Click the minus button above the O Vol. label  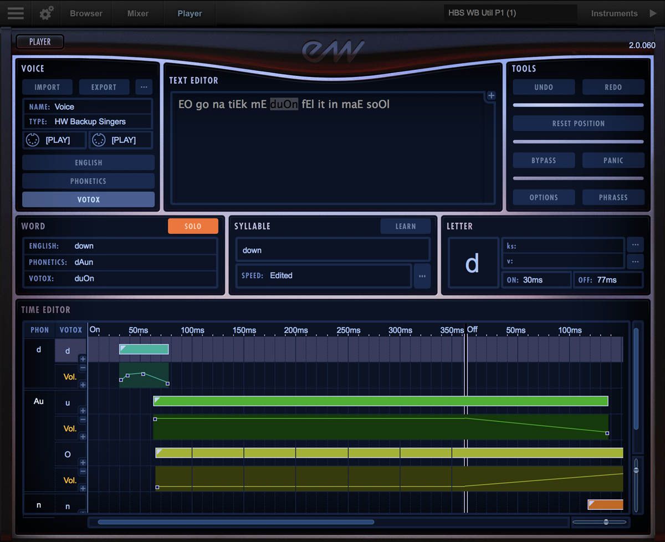click(x=83, y=471)
